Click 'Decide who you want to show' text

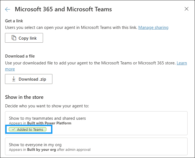pyautogui.click(x=47, y=106)
